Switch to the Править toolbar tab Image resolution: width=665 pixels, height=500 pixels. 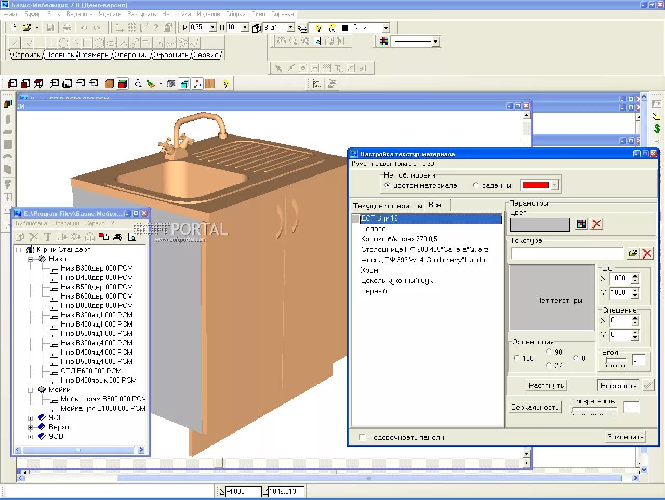(60, 55)
